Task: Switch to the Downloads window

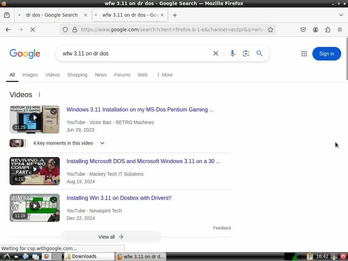Action: click(x=89, y=257)
